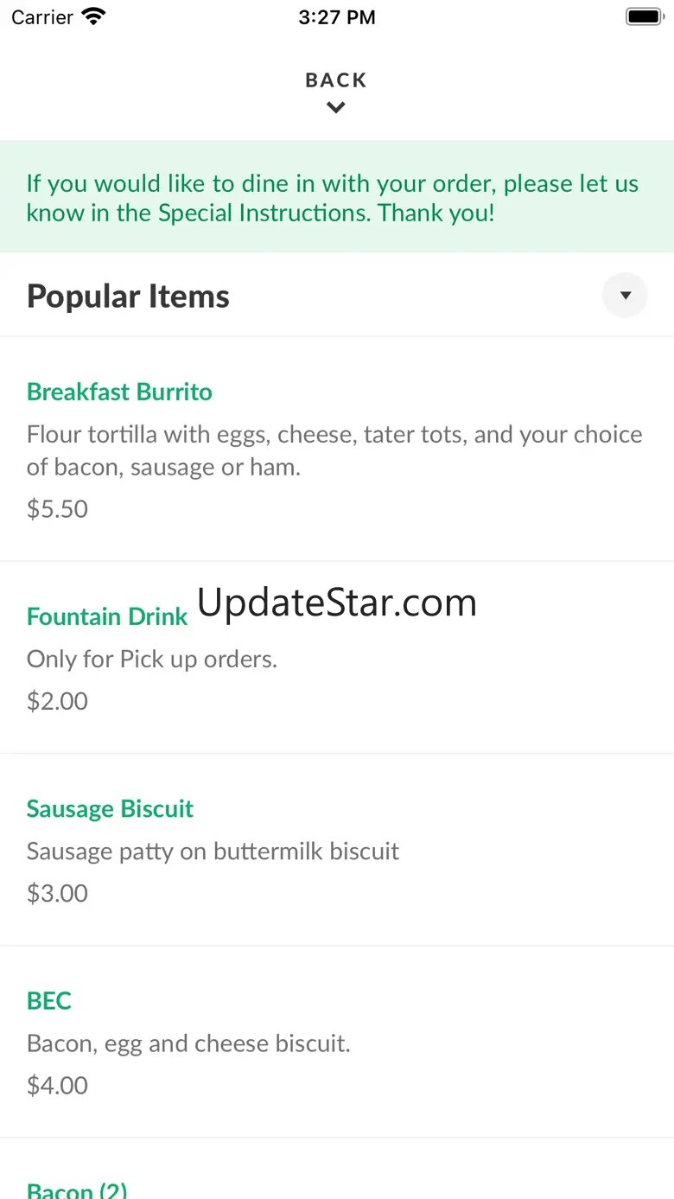This screenshot has height=1199, width=674.
Task: Tap the $3.00 Sausage Biscuit price
Action: click(x=57, y=892)
